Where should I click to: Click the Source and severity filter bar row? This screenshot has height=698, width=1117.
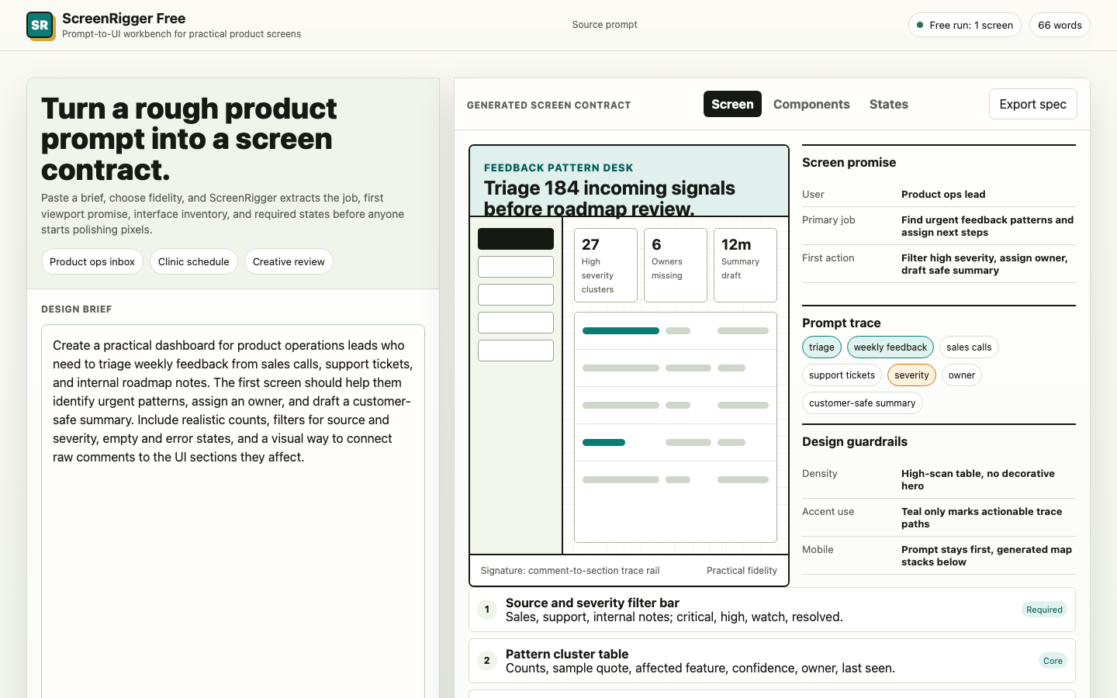pos(772,610)
